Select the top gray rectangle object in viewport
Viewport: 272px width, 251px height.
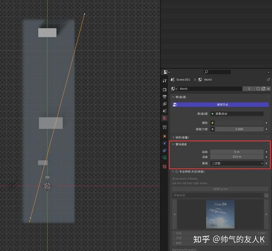click(47, 33)
